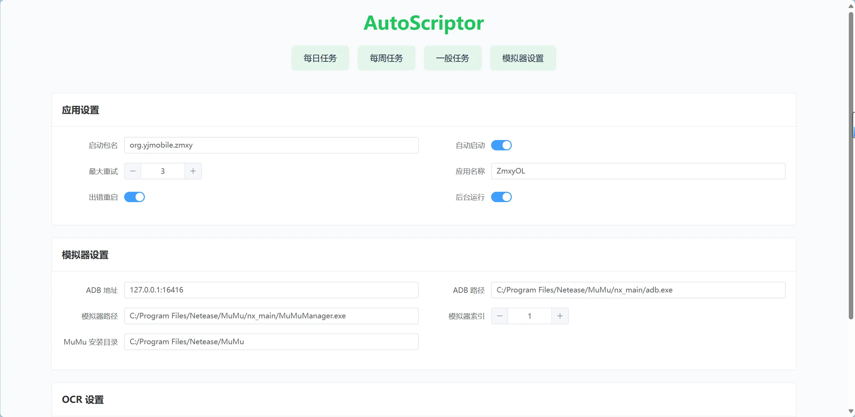Select the 模拟器路径 input box
The width and height of the screenshot is (855, 417).
(x=271, y=316)
